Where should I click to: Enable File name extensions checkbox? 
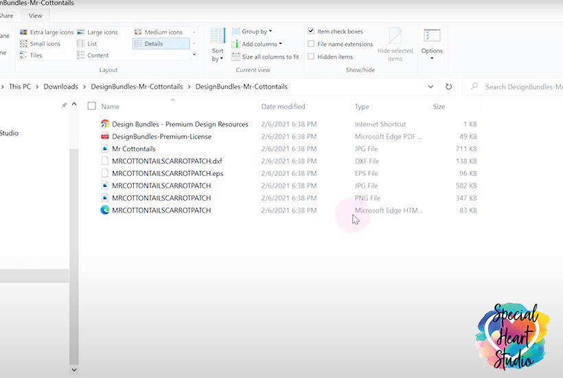tap(311, 44)
